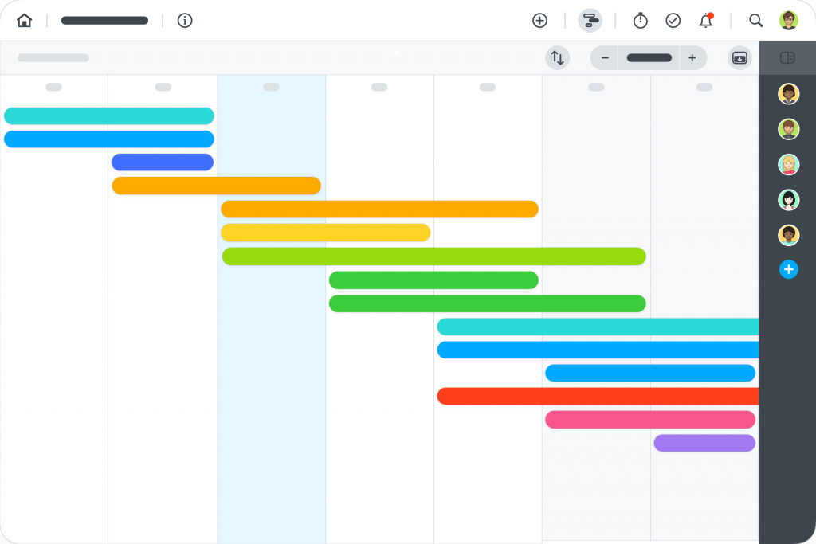Screen dimensions: 816x544
Task: Toggle the sort order arrows button
Action: pos(558,58)
